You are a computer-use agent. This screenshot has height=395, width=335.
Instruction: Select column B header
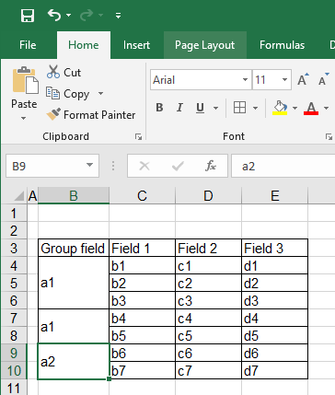74,196
